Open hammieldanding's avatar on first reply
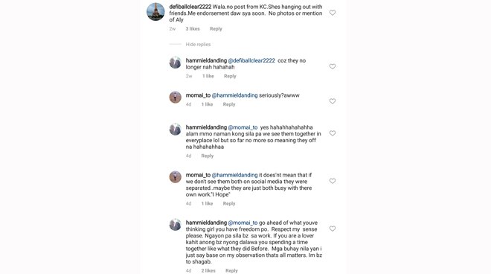Screen dimensions: 491x274 coord(176,63)
